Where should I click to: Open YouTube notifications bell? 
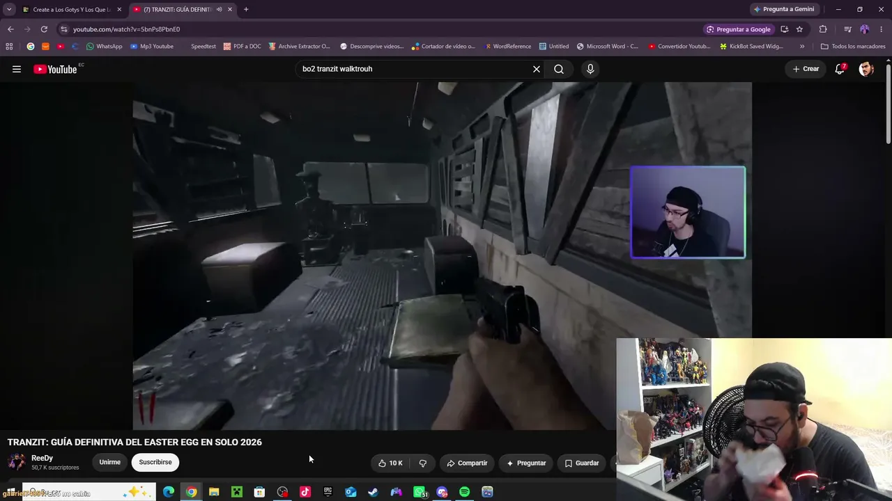(840, 69)
